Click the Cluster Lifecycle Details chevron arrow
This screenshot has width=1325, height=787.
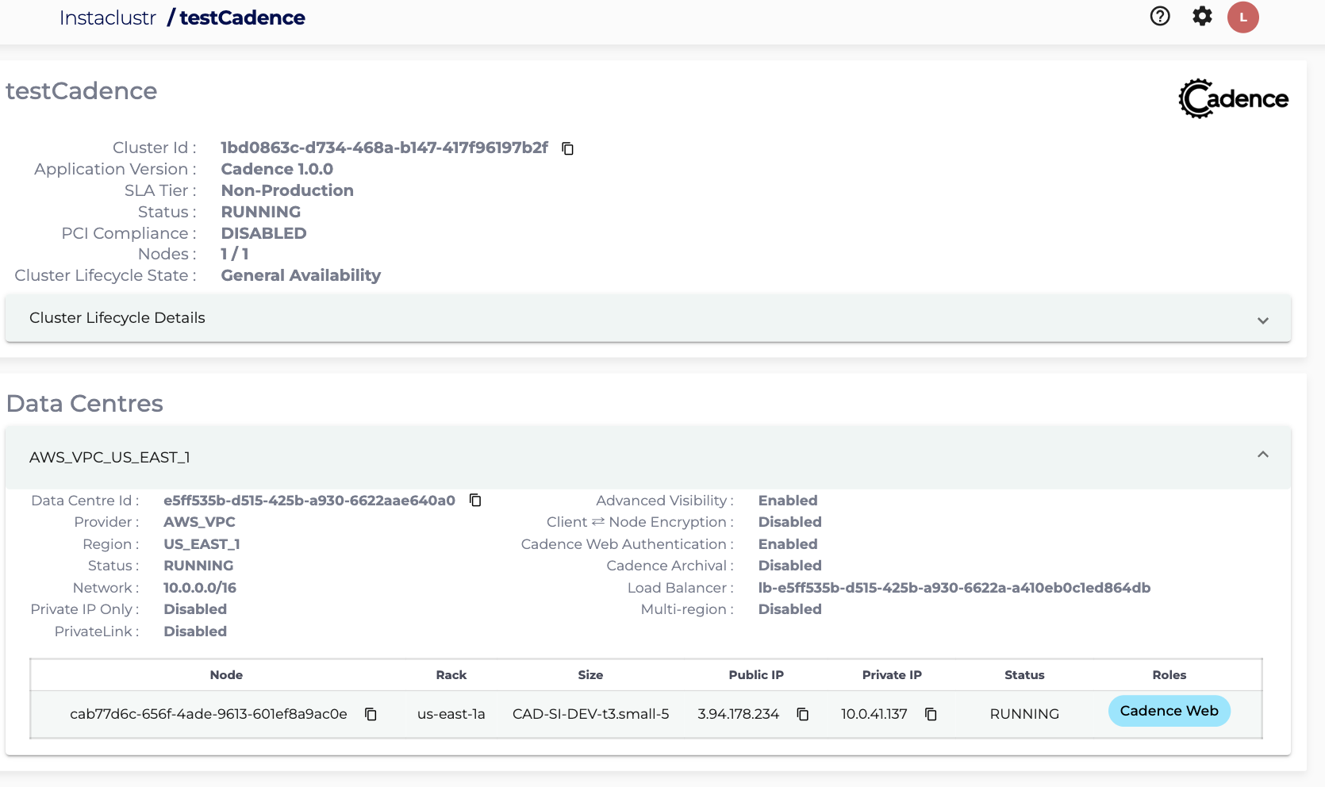[x=1262, y=321]
